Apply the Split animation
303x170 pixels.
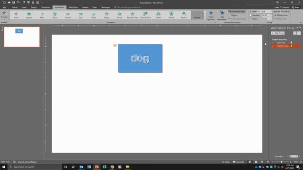[x=81, y=15]
